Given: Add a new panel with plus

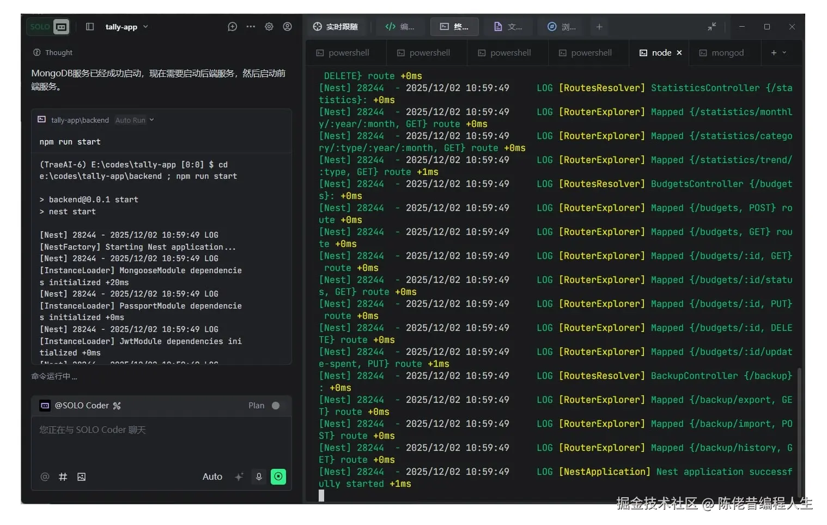Looking at the screenshot, I should [599, 27].
